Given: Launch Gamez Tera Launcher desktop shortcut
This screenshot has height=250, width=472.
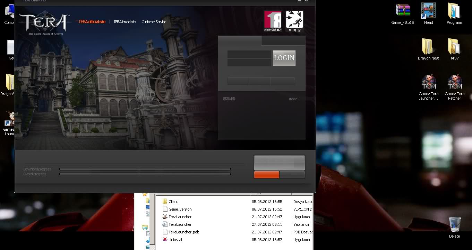Looking at the screenshot, I should point(428,87).
